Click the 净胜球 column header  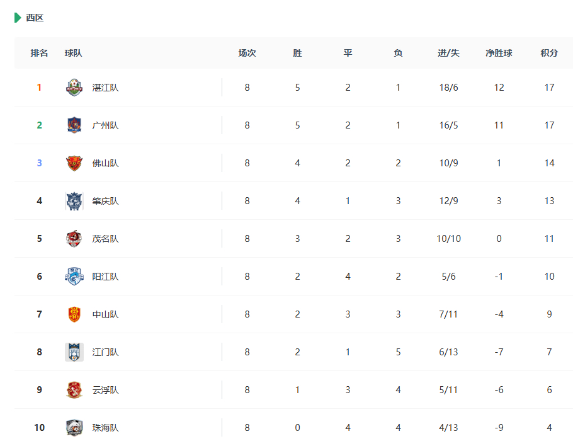[x=499, y=53]
